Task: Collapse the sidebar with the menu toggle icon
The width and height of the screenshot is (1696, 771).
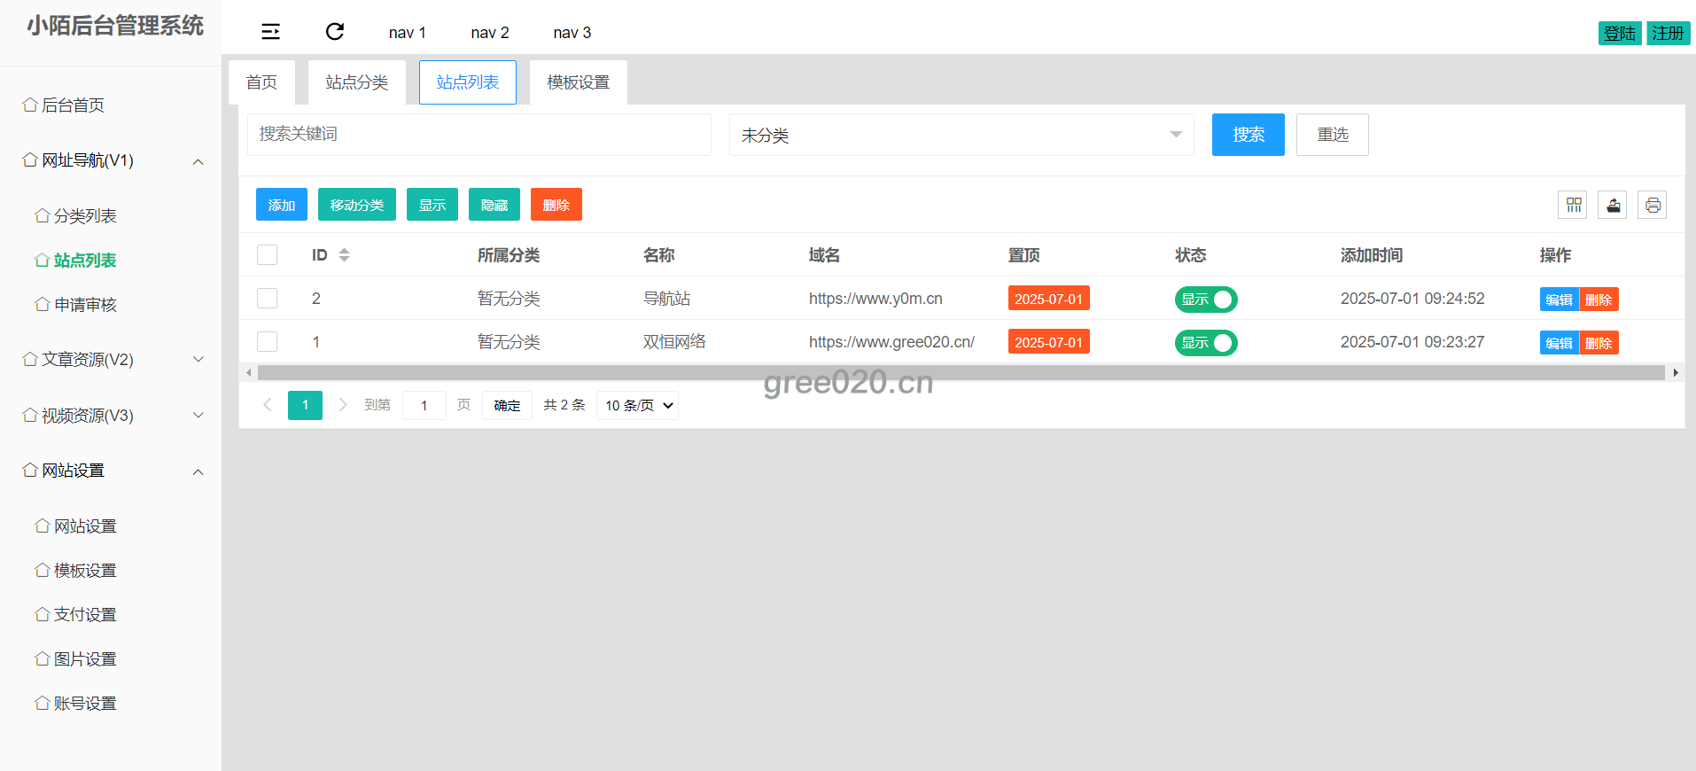Action: pyautogui.click(x=270, y=32)
